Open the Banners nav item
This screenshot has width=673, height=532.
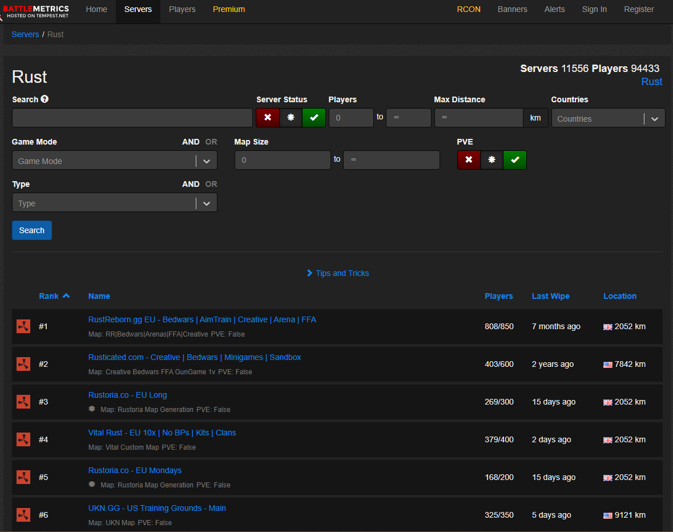pyautogui.click(x=513, y=10)
